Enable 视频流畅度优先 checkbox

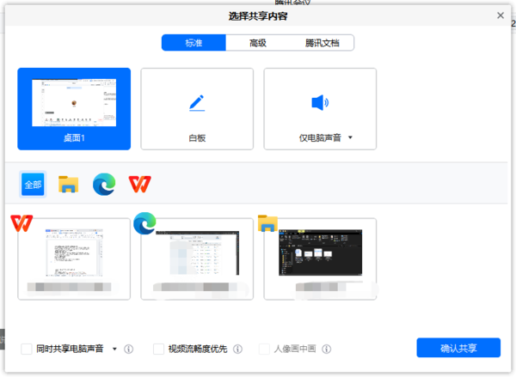tap(158, 349)
